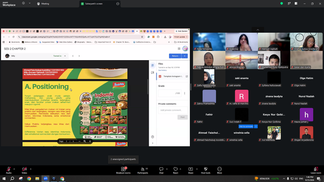Click the Return button in Classroom
324x182 pixels.
click(175, 56)
